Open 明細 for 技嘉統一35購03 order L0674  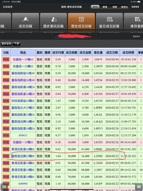point(6,59)
